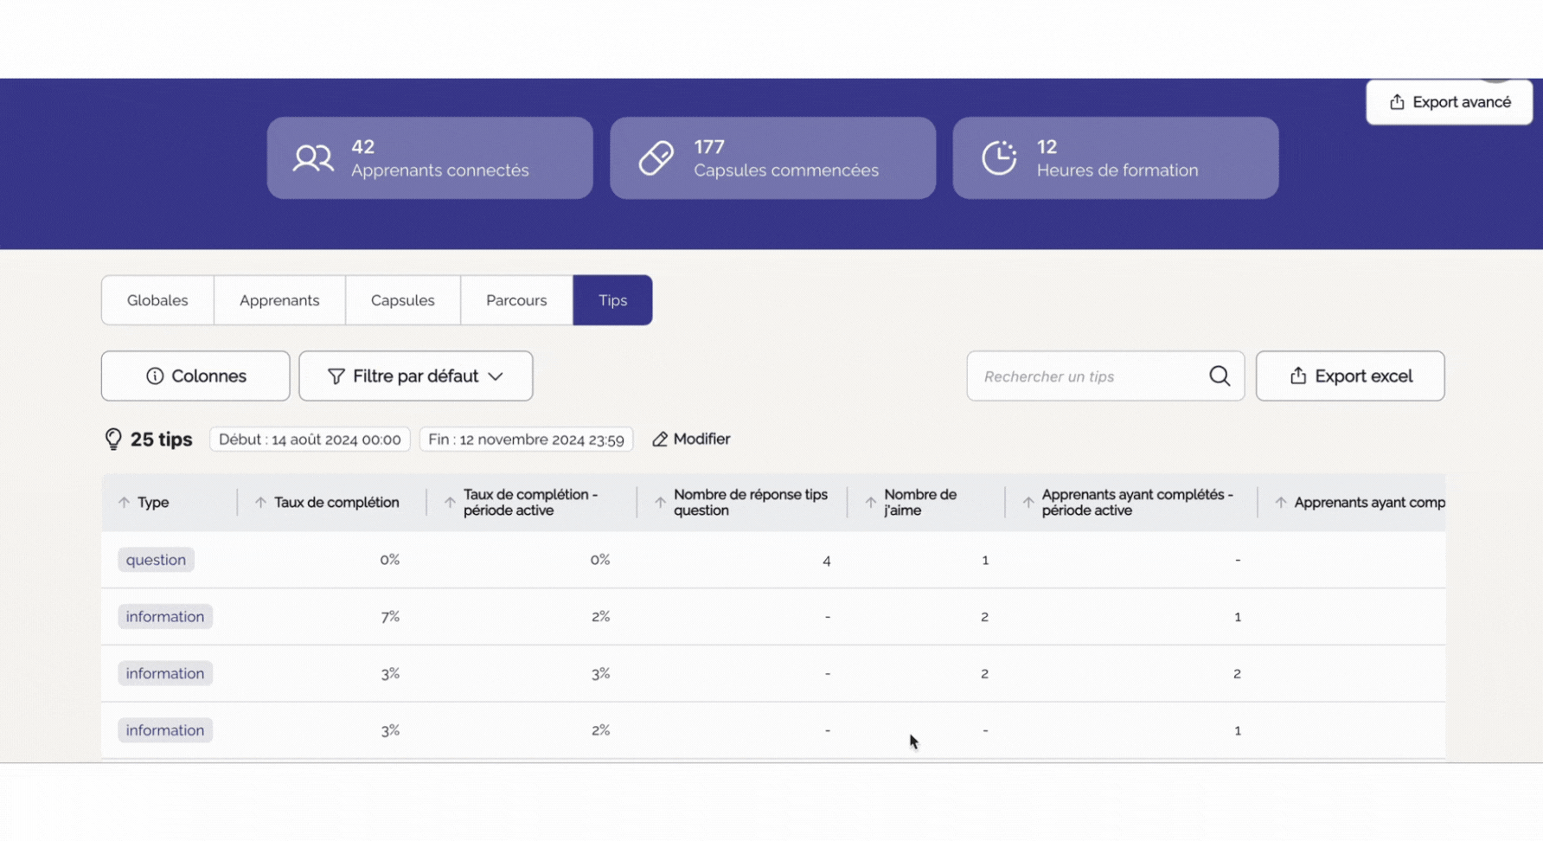Click the Export excel button
The width and height of the screenshot is (1543, 841).
[1349, 376]
